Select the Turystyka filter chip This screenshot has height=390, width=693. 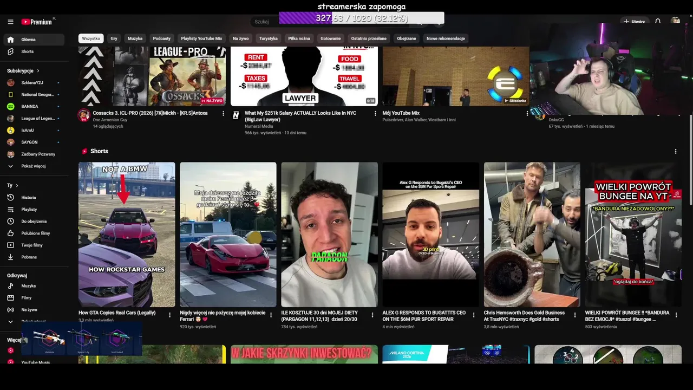pos(268,38)
